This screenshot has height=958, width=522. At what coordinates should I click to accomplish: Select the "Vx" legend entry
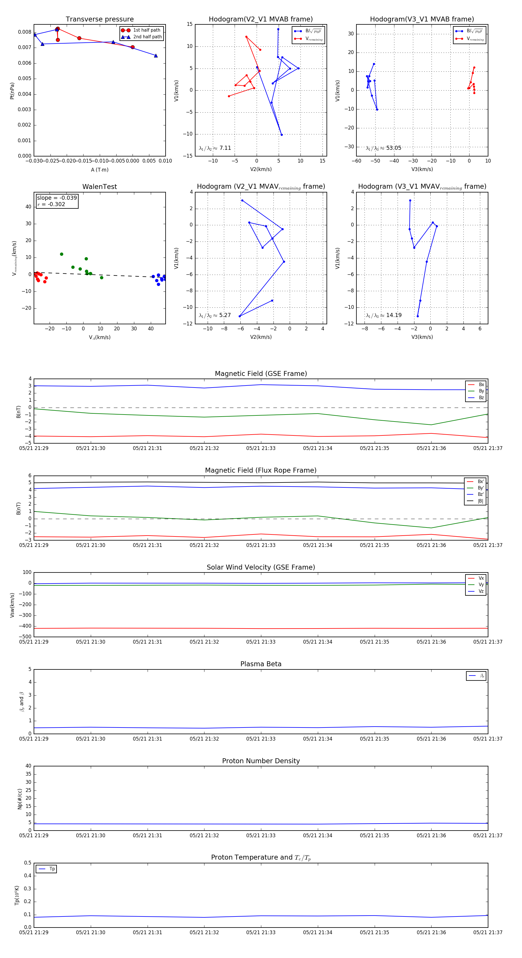pos(476,578)
